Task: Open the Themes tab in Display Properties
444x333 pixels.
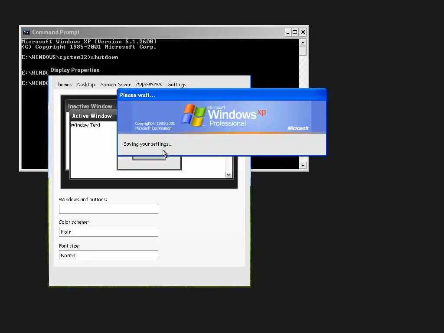Action: point(63,85)
